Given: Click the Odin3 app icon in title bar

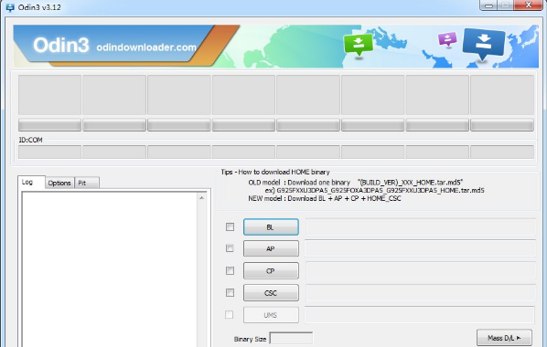Looking at the screenshot, I should coord(10,7).
